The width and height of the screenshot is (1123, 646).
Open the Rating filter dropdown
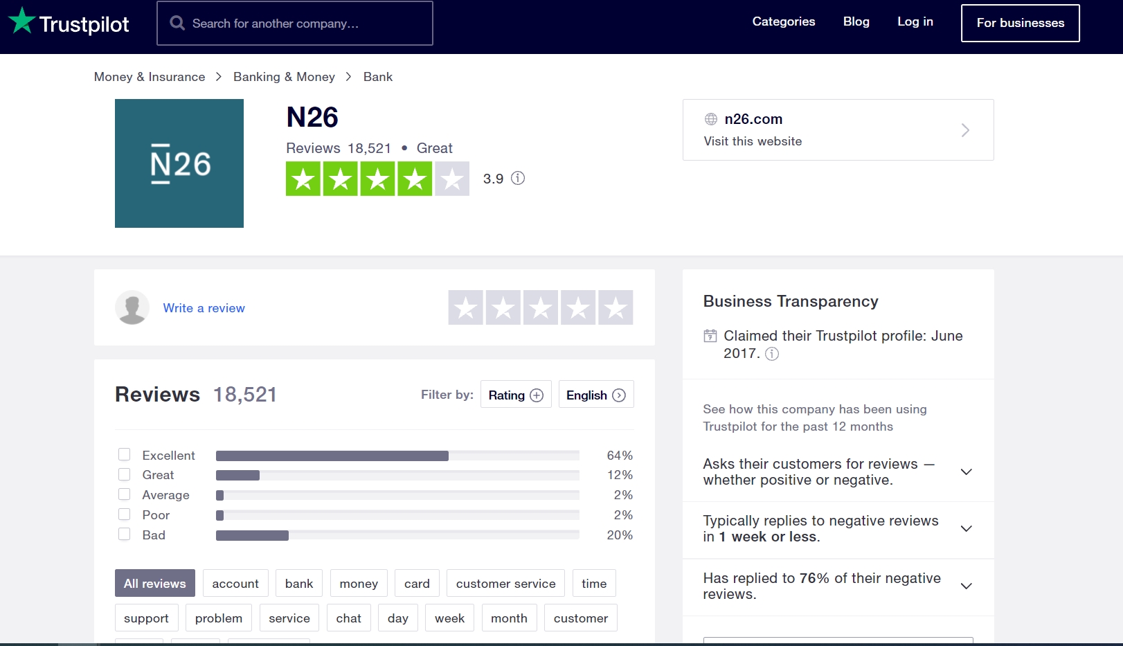(x=516, y=395)
